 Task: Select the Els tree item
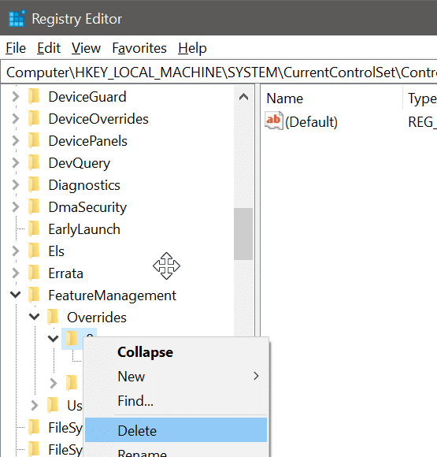pos(56,251)
